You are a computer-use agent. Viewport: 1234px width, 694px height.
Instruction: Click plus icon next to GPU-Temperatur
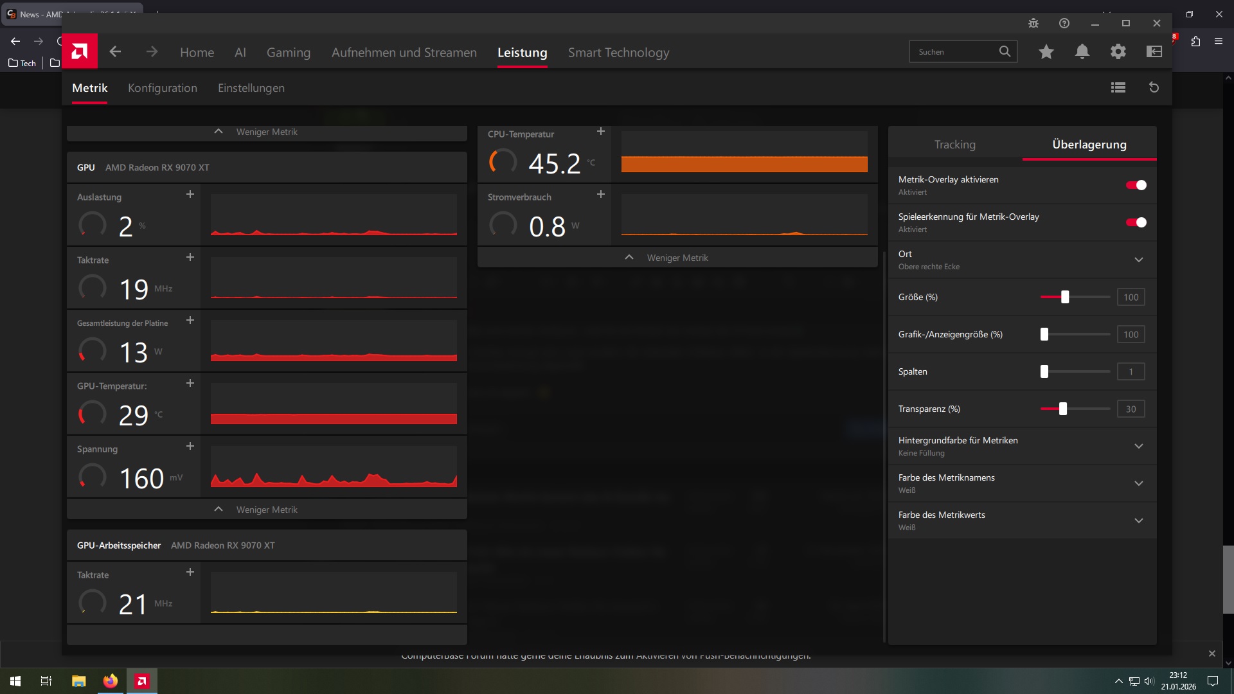tap(190, 383)
